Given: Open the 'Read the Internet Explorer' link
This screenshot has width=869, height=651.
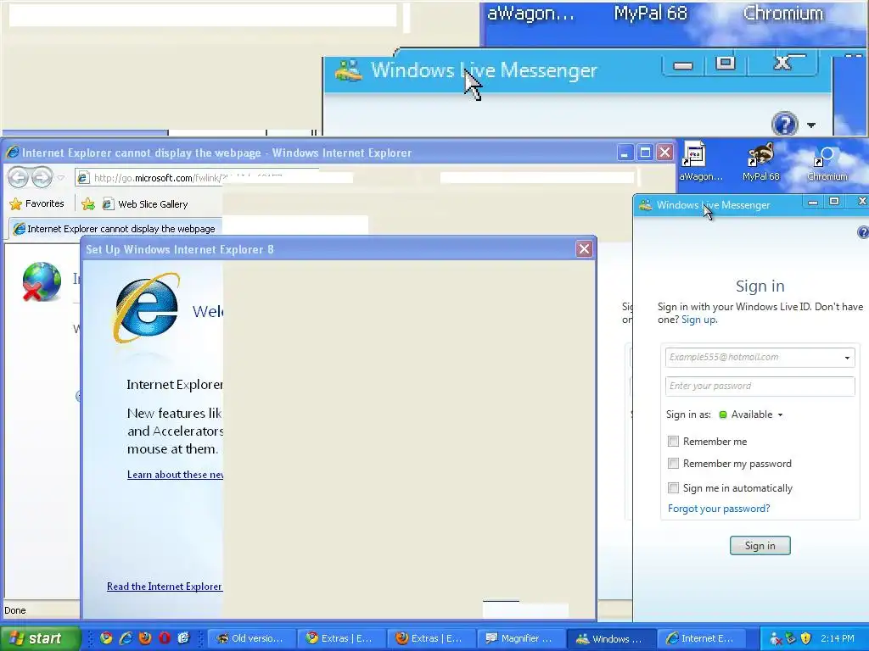Looking at the screenshot, I should 165,587.
